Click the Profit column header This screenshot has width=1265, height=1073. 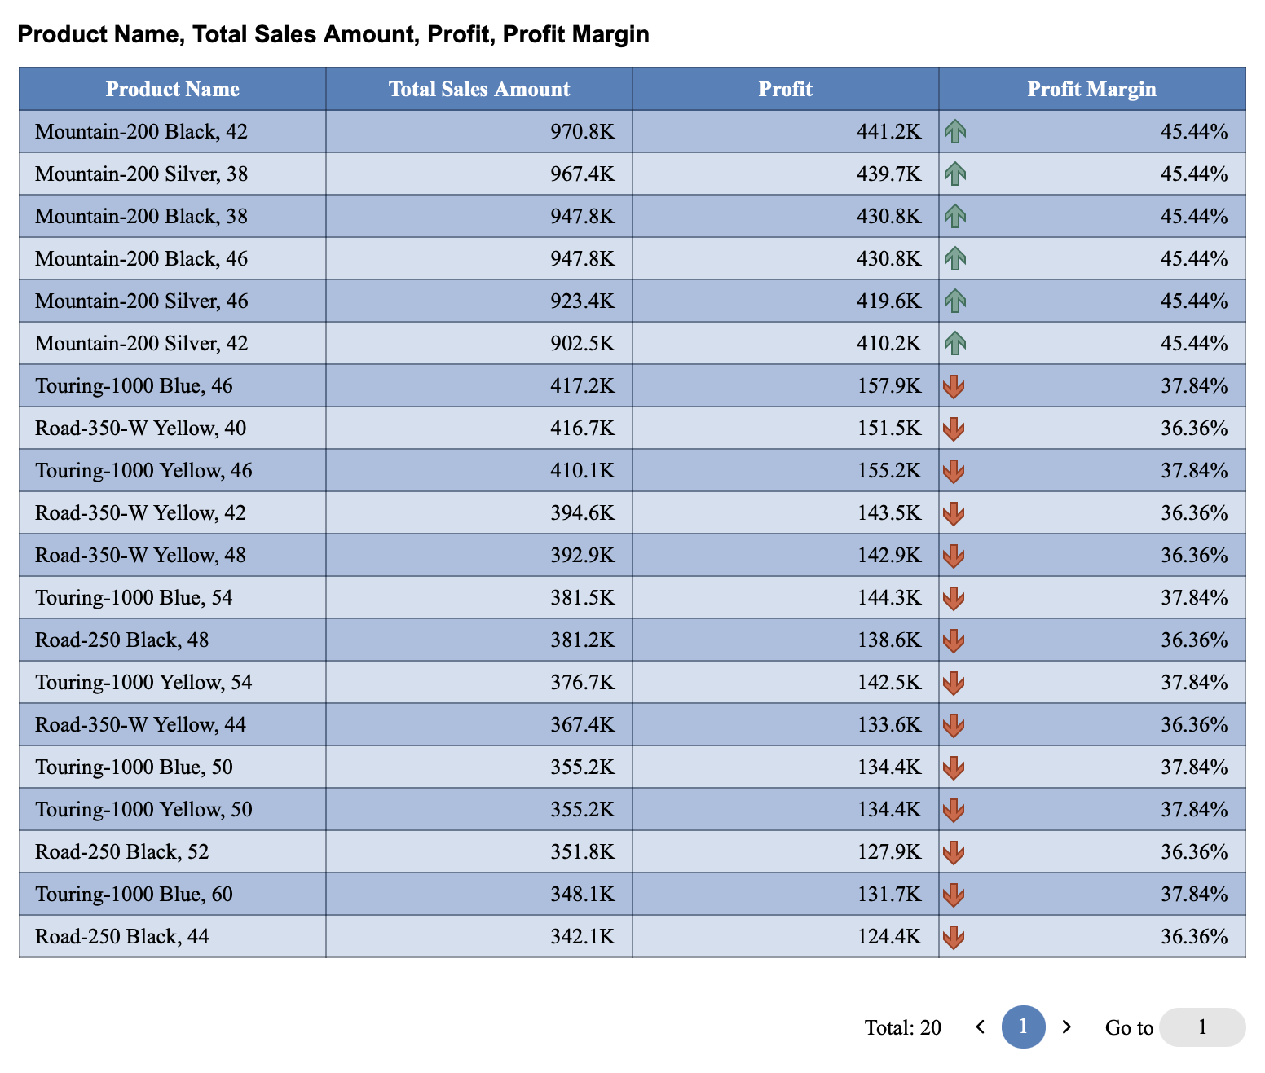point(785,89)
